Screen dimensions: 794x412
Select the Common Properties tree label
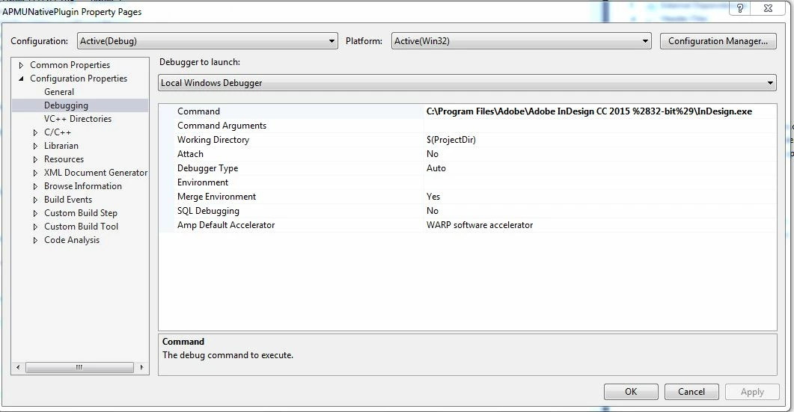[70, 65]
